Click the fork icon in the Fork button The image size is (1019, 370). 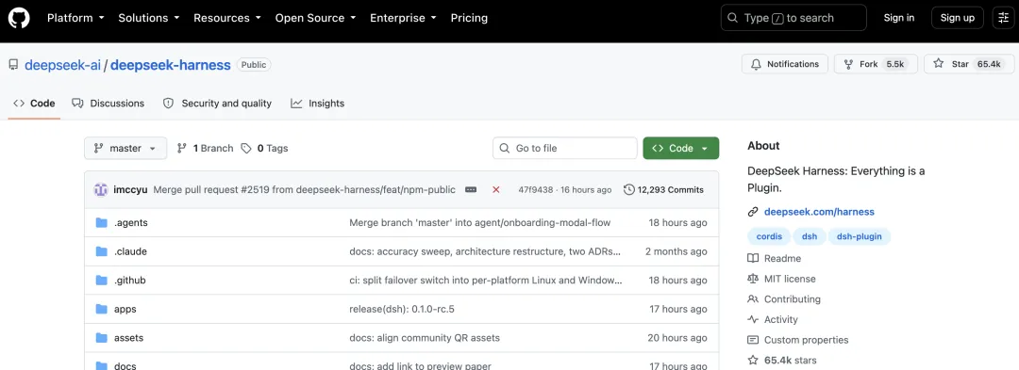click(848, 64)
